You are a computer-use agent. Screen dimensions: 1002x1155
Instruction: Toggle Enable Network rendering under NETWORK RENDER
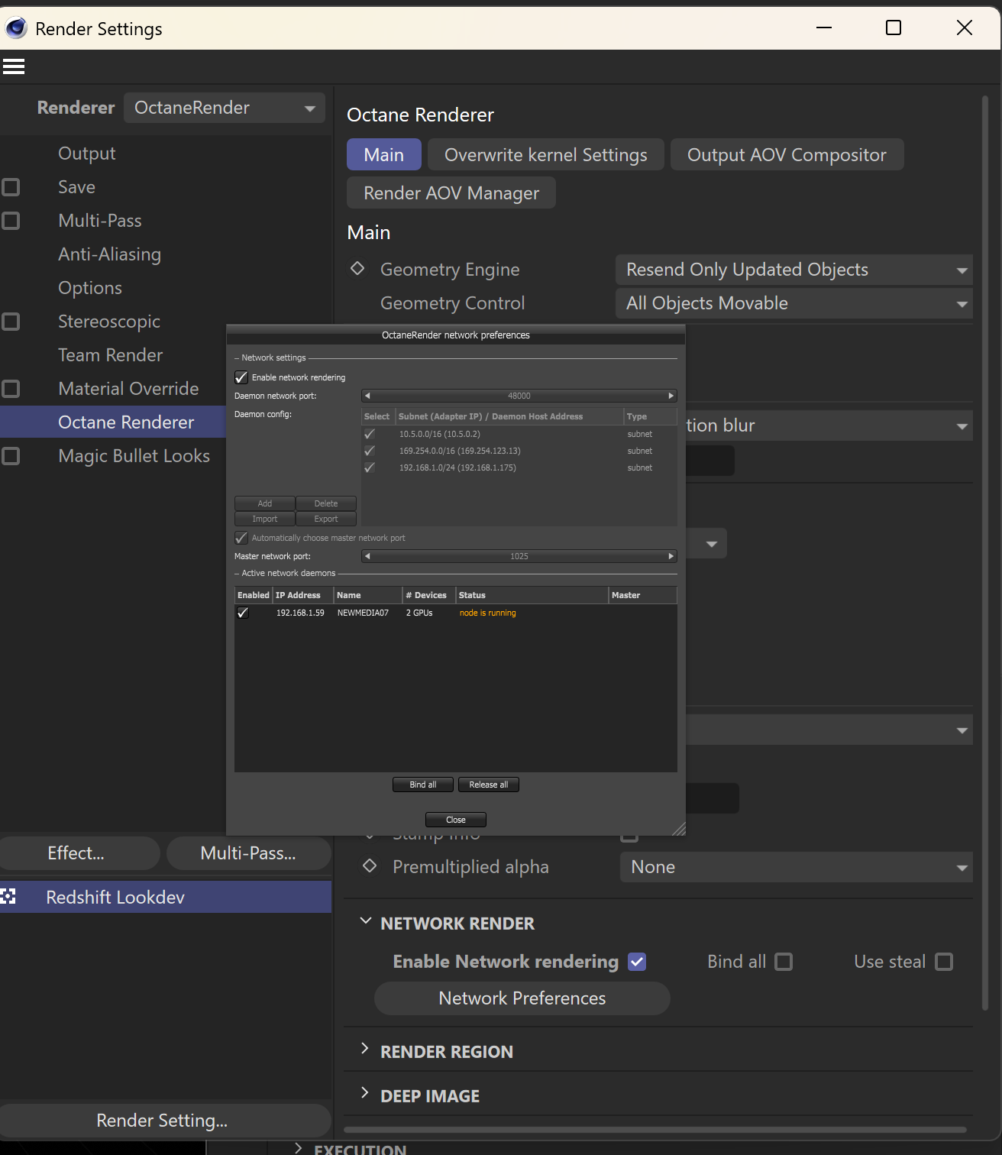[x=637, y=962]
